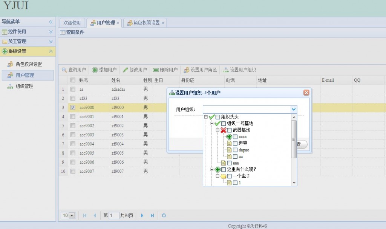Open 组织管理 in the sidebar
This screenshot has height=229, width=386.
pyautogui.click(x=25, y=86)
